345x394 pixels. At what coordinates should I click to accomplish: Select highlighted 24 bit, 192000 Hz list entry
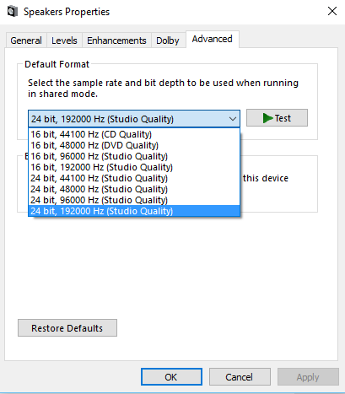(134, 211)
